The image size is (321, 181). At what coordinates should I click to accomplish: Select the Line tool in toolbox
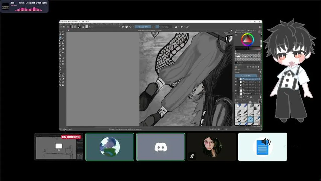[x=63, y=38]
